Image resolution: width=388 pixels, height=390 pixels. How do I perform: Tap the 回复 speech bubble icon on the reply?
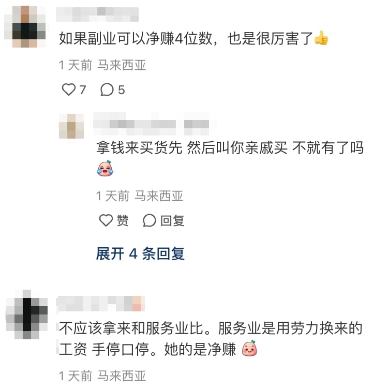(149, 220)
